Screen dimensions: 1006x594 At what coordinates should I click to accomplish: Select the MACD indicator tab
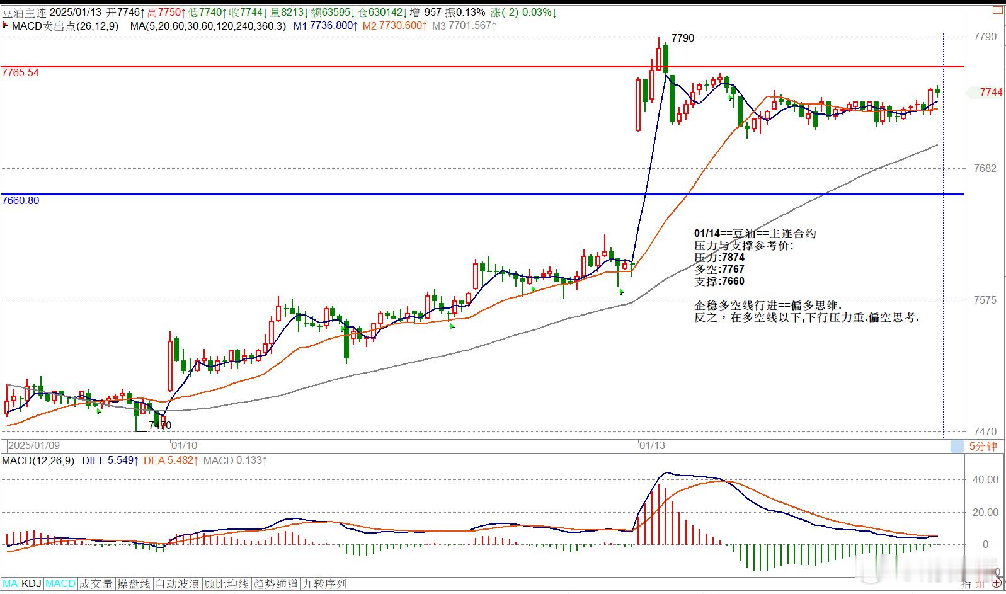[60, 584]
